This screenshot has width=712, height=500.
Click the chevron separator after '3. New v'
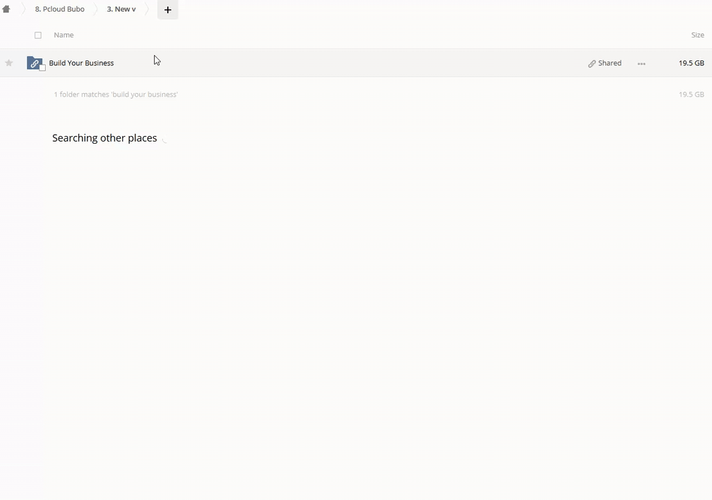point(147,10)
